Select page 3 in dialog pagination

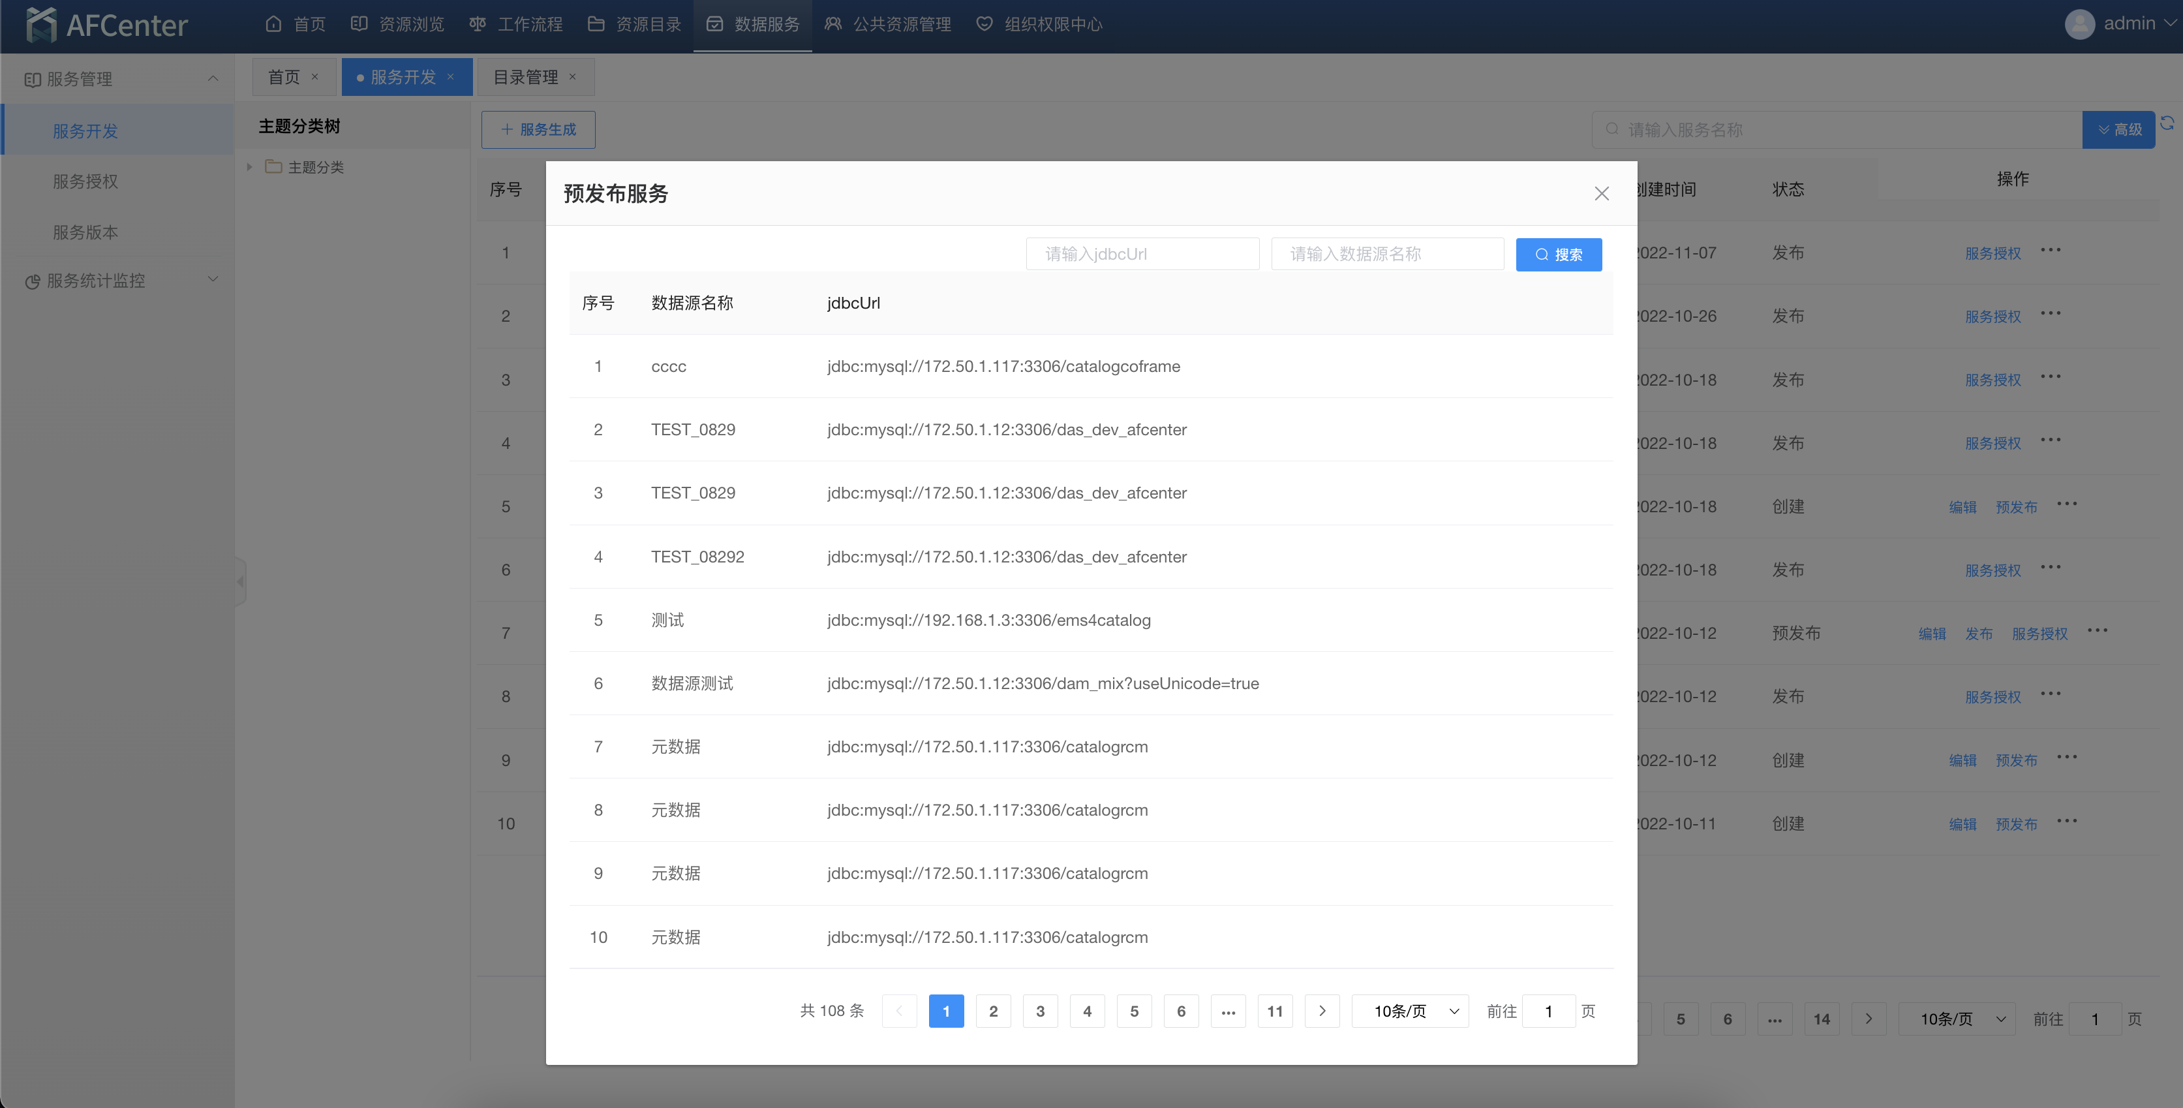click(x=1040, y=1011)
